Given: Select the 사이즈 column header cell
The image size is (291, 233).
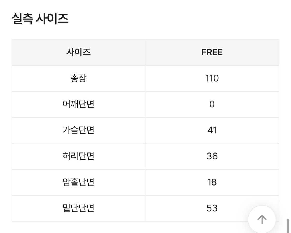Looking at the screenshot, I should (78, 52).
